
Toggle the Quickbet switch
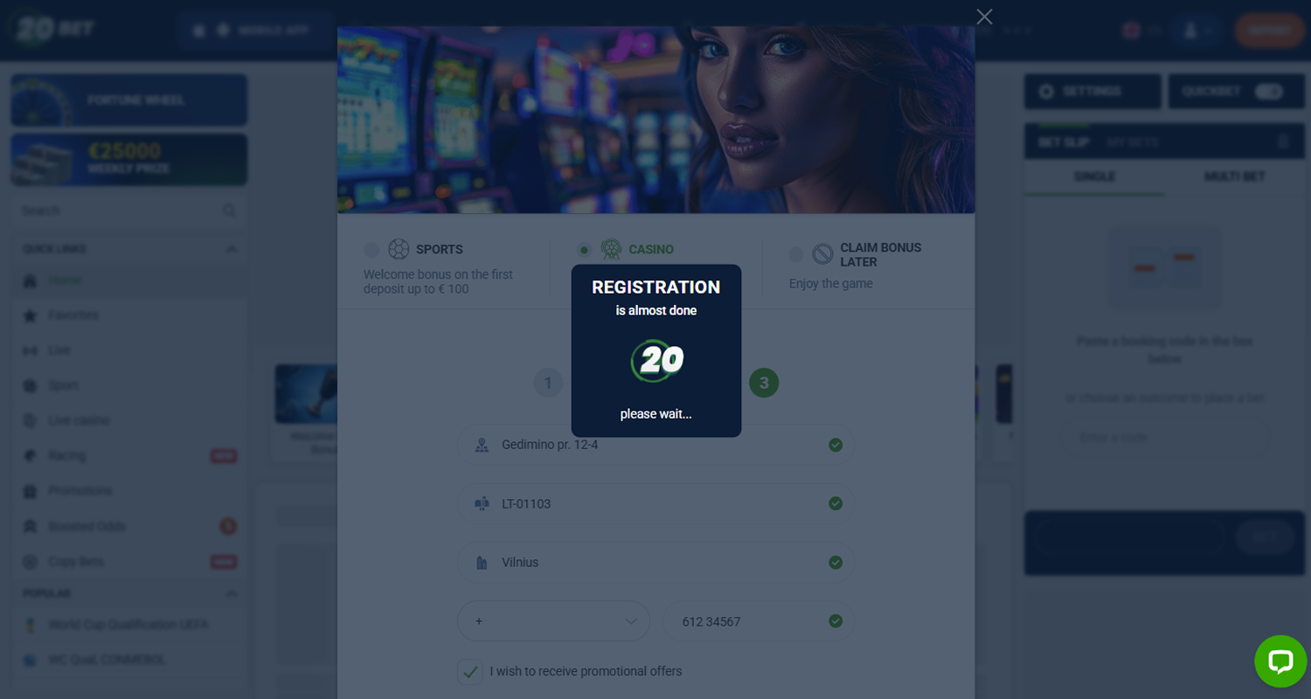pos(1268,91)
